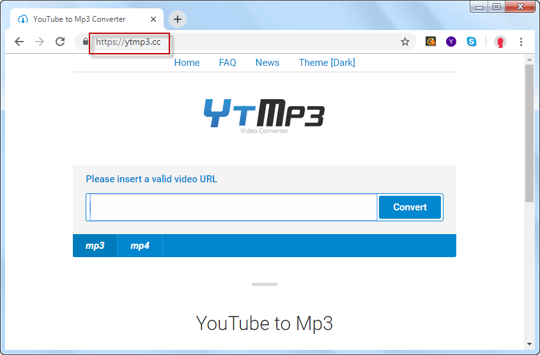Close the browser window with X
The height and width of the screenshot is (355, 540).
tap(520, 7)
